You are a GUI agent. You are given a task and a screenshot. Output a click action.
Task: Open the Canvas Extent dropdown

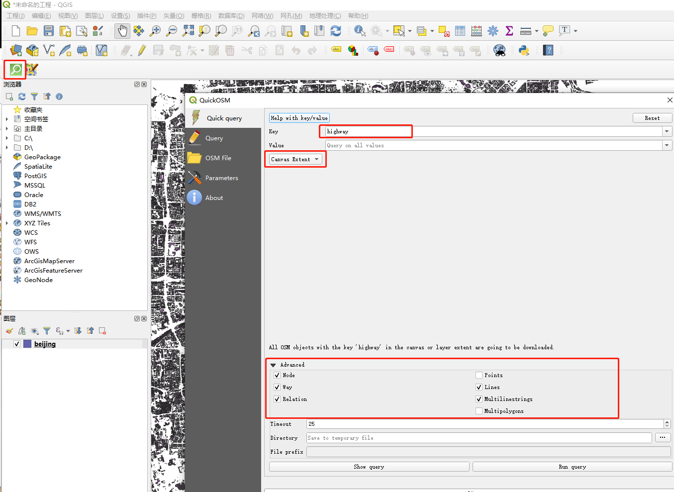tap(295, 159)
